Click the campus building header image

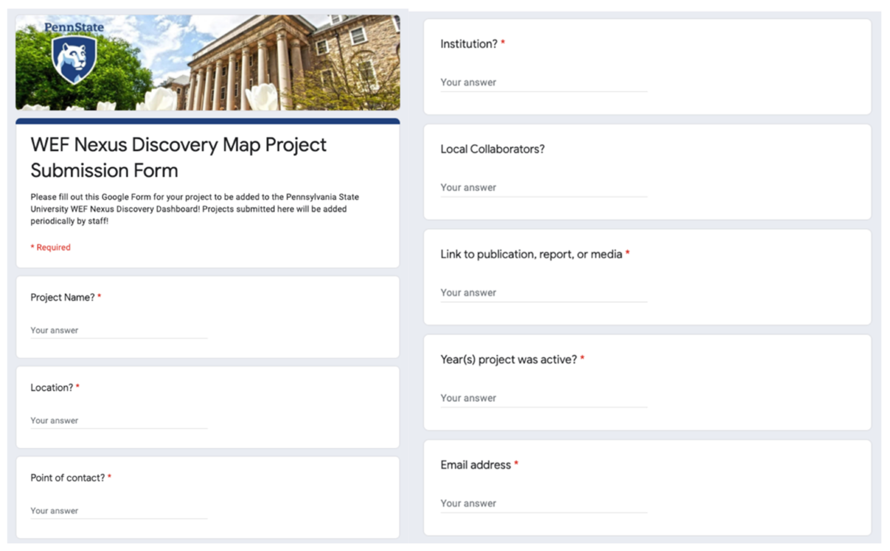(255, 62)
